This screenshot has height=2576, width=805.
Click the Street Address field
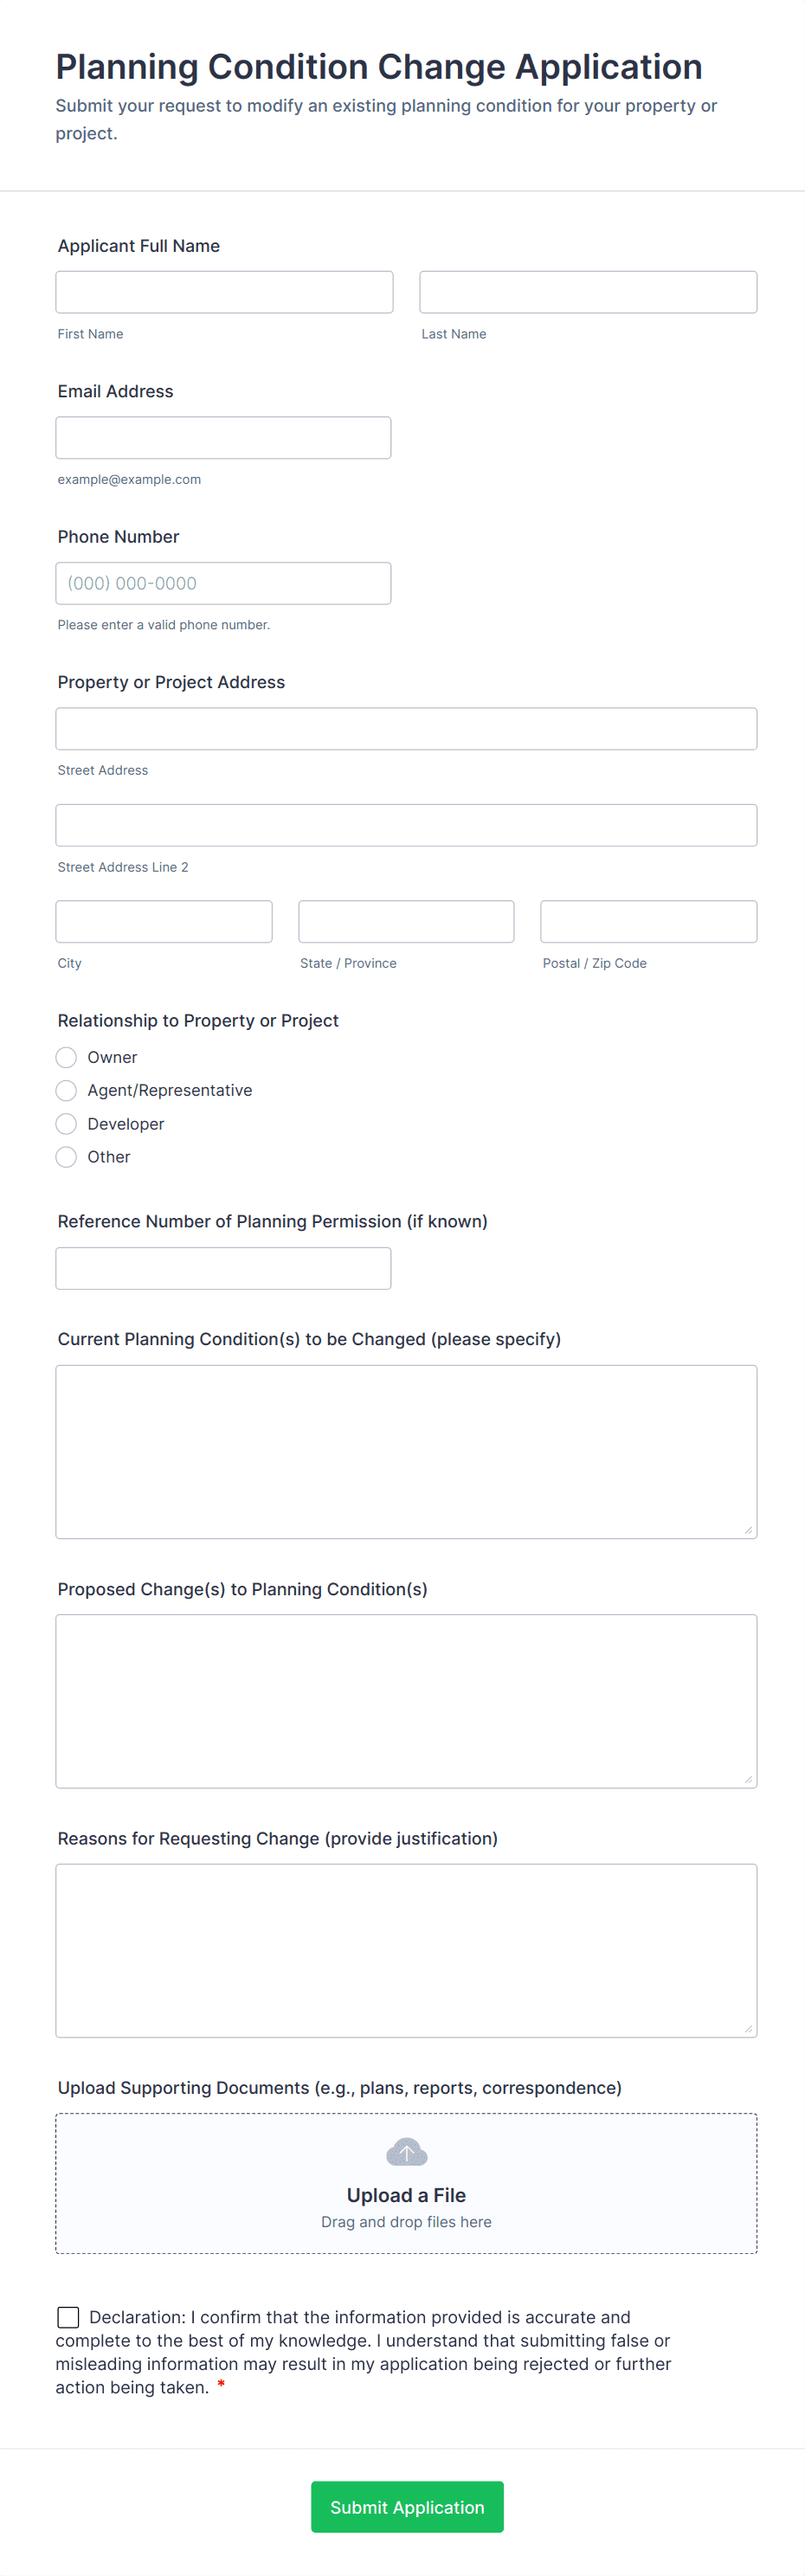pyautogui.click(x=406, y=729)
